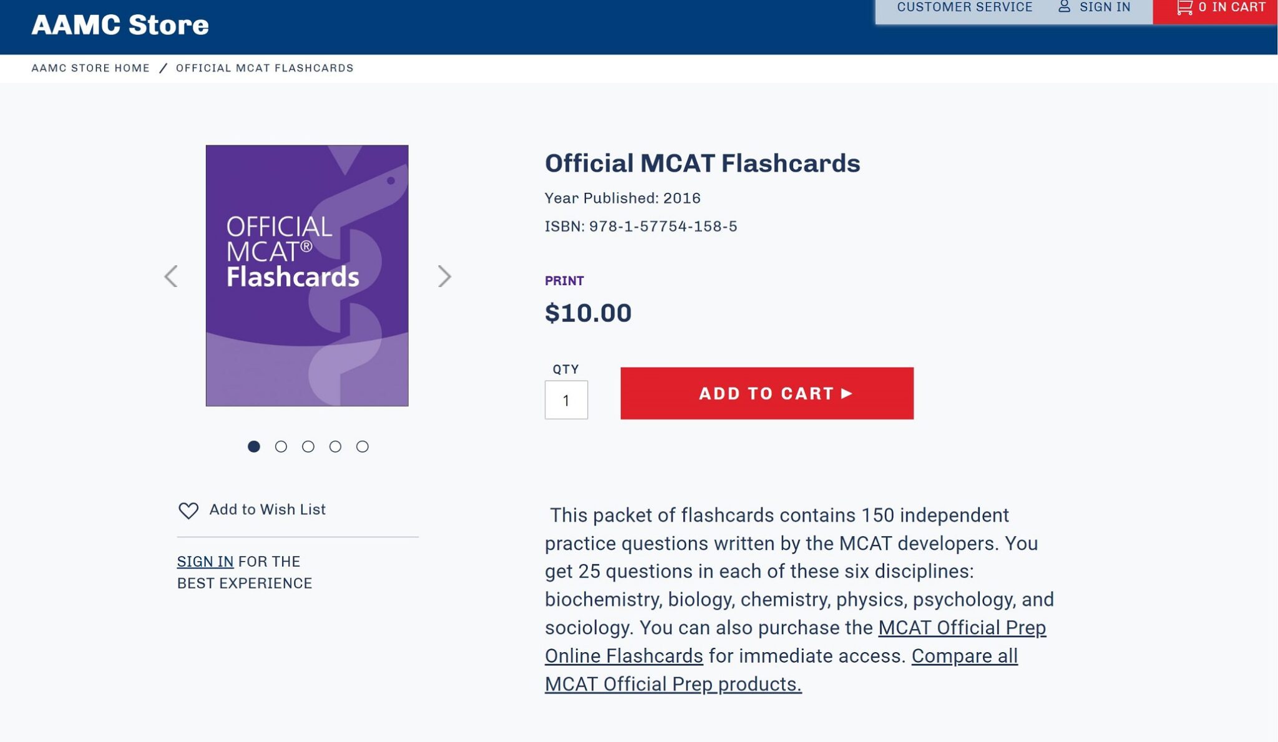Screen dimensions: 1278x742
Task: Click the Add to Cart arrow icon
Action: point(847,393)
